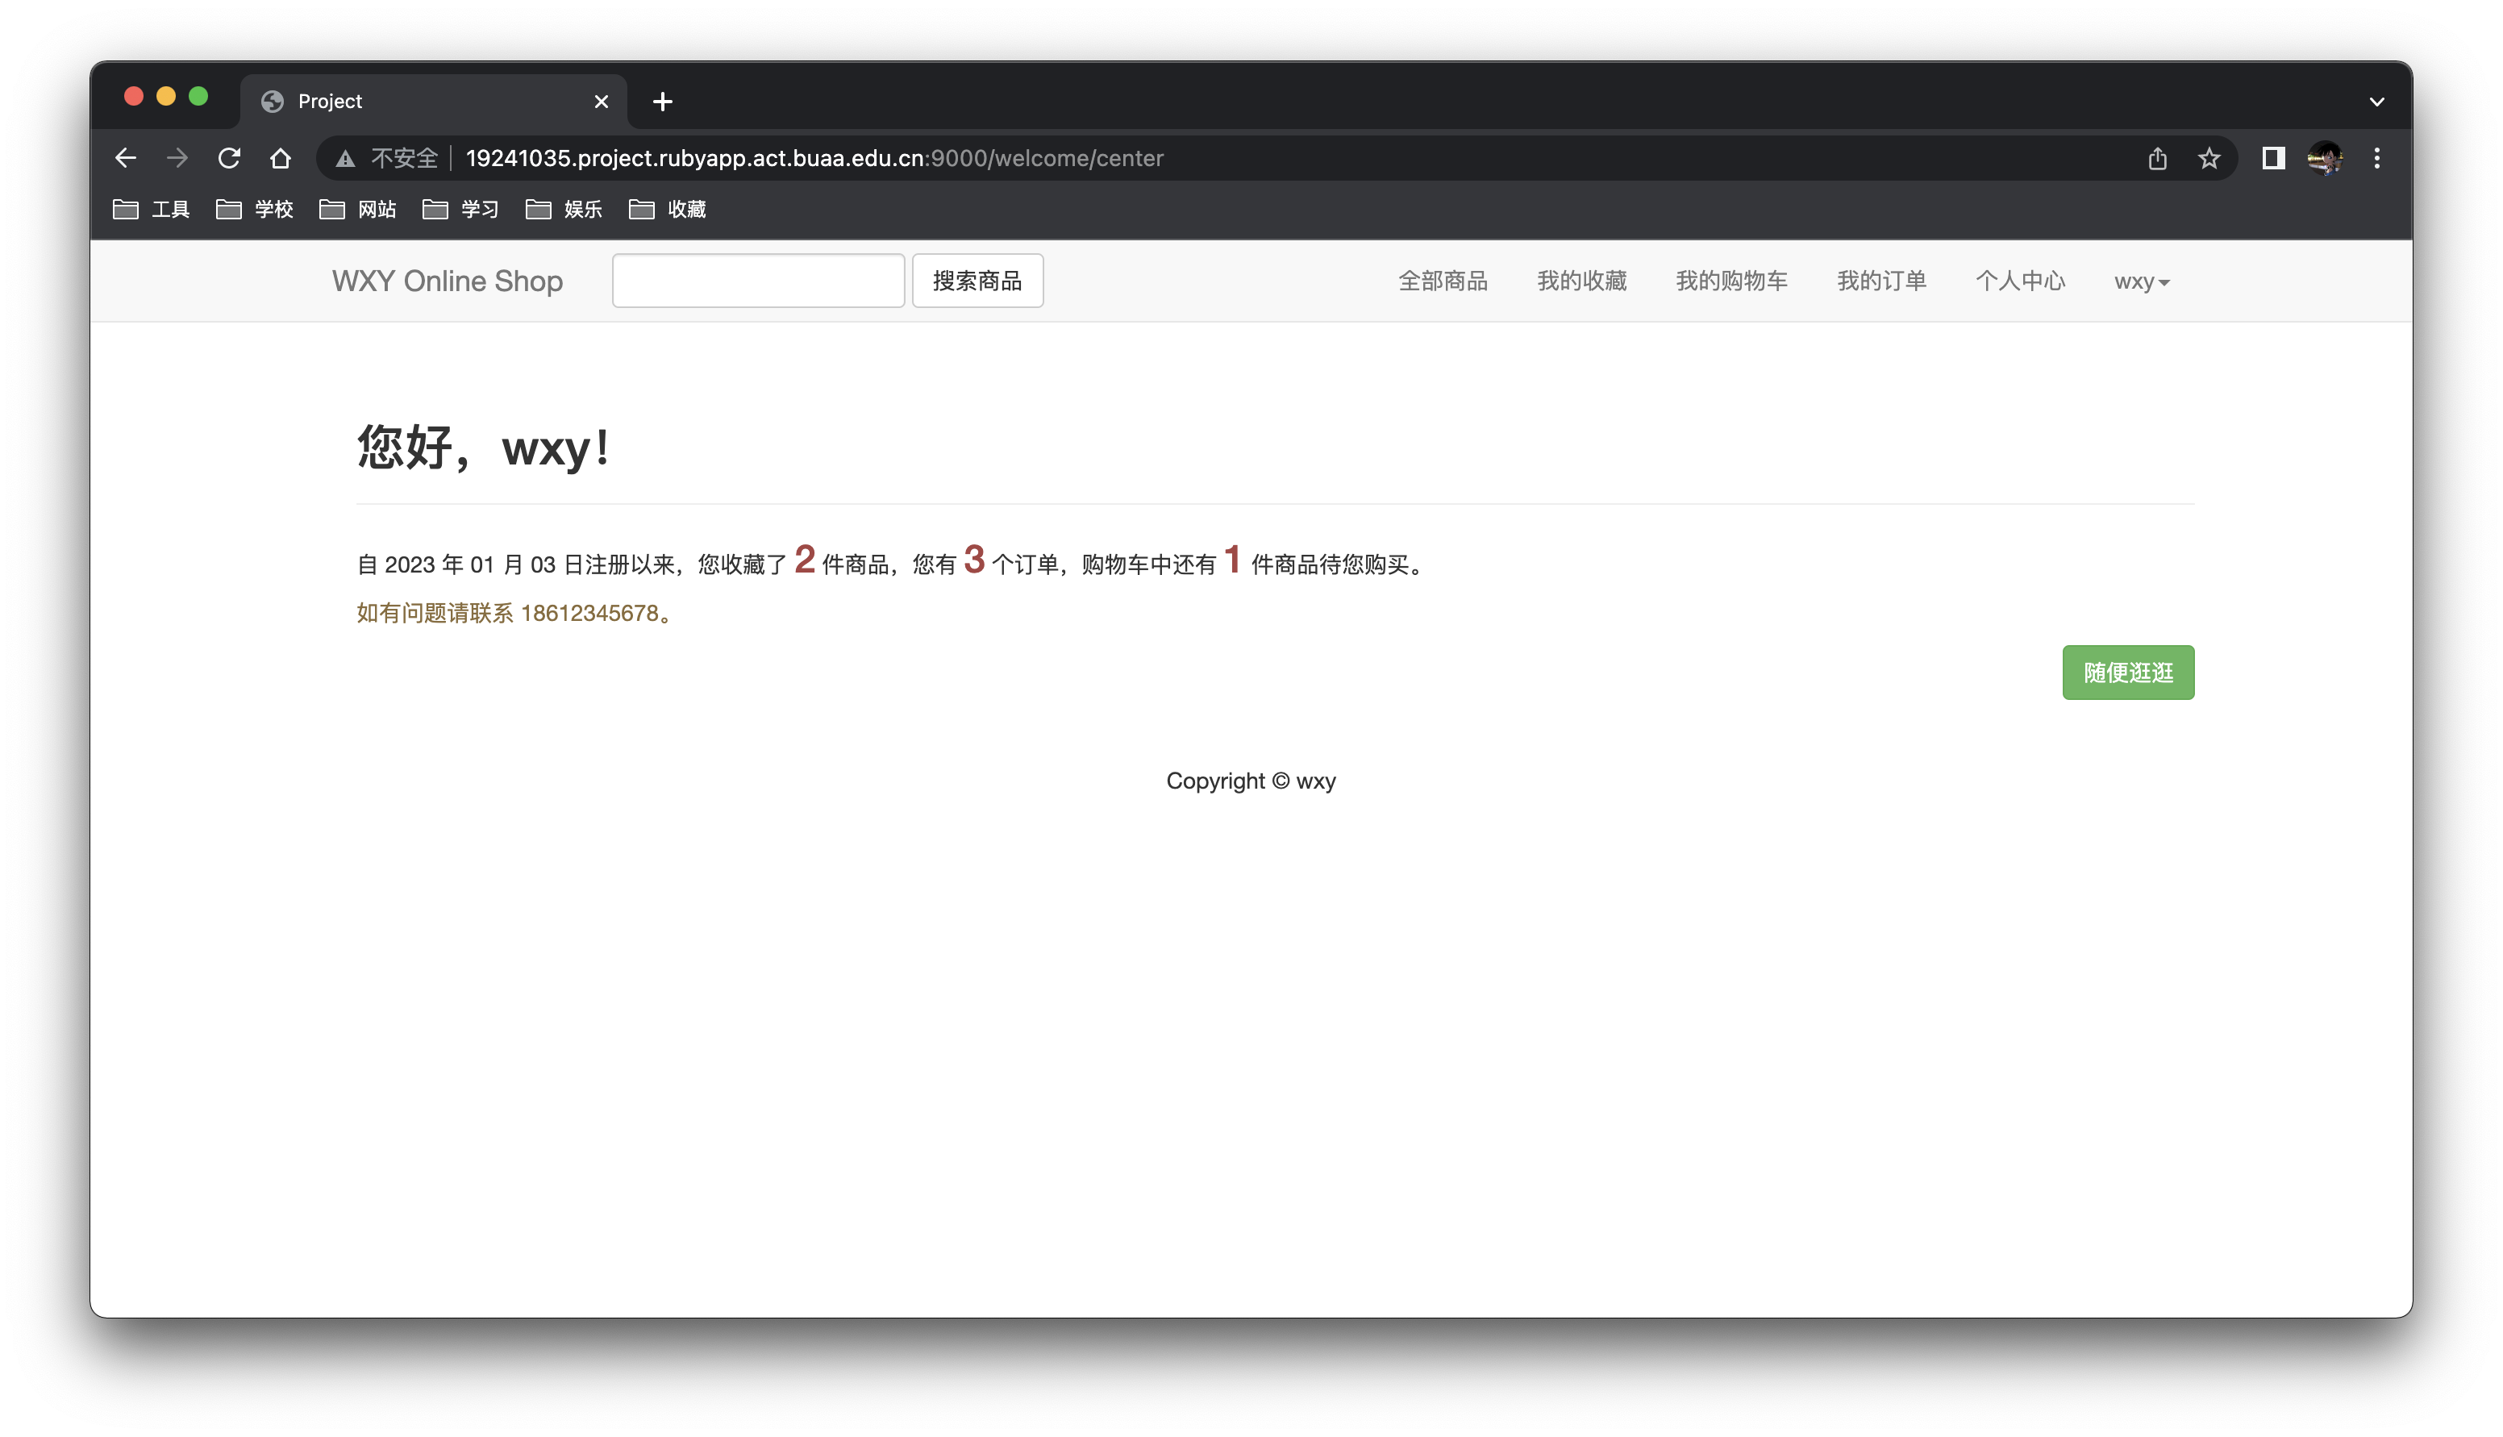
Task: Click the Copyright © wxy footer text
Action: tap(1251, 781)
